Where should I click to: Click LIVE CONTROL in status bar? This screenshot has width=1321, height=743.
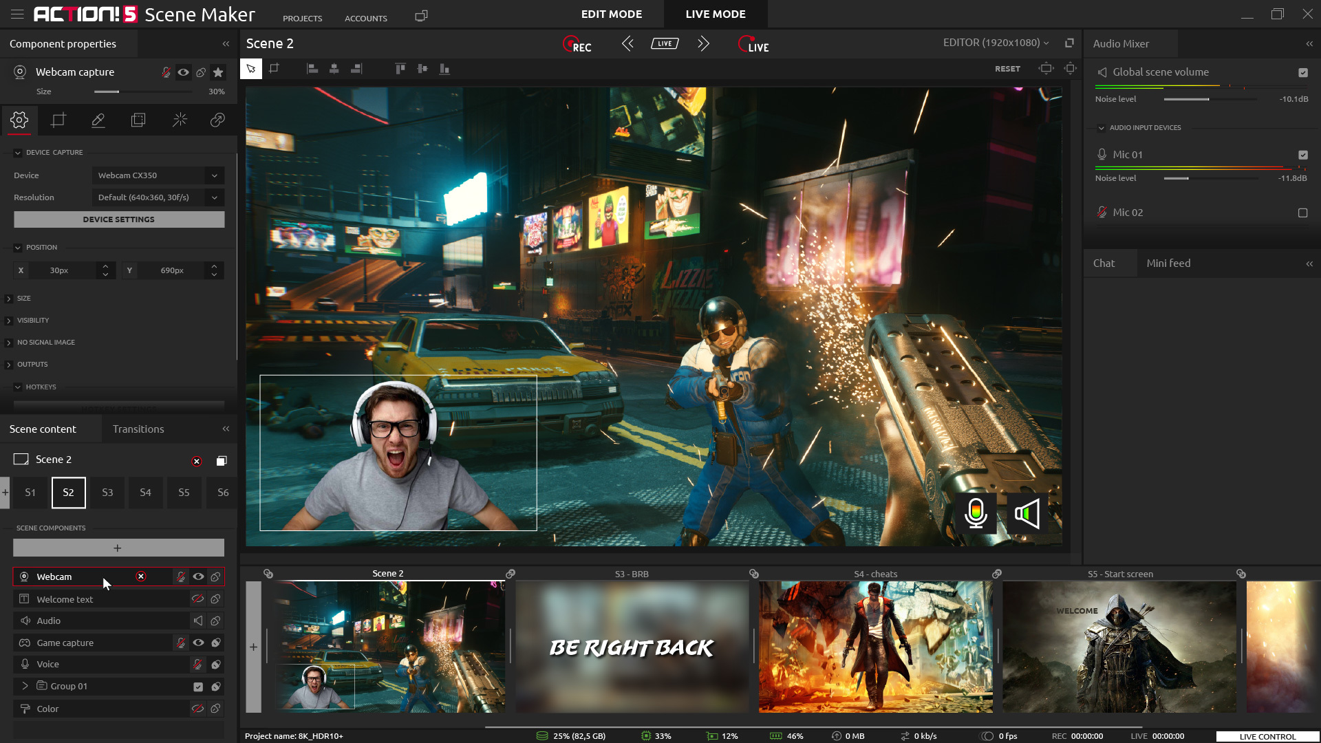[x=1268, y=736]
